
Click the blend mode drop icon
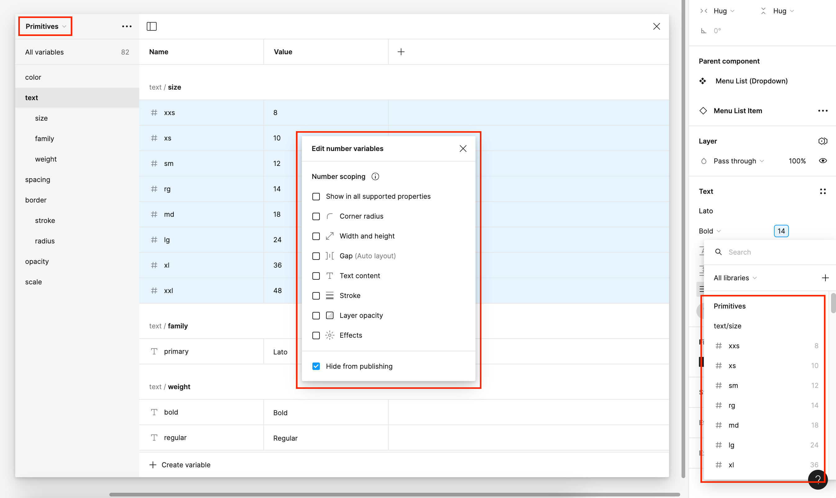(x=704, y=161)
